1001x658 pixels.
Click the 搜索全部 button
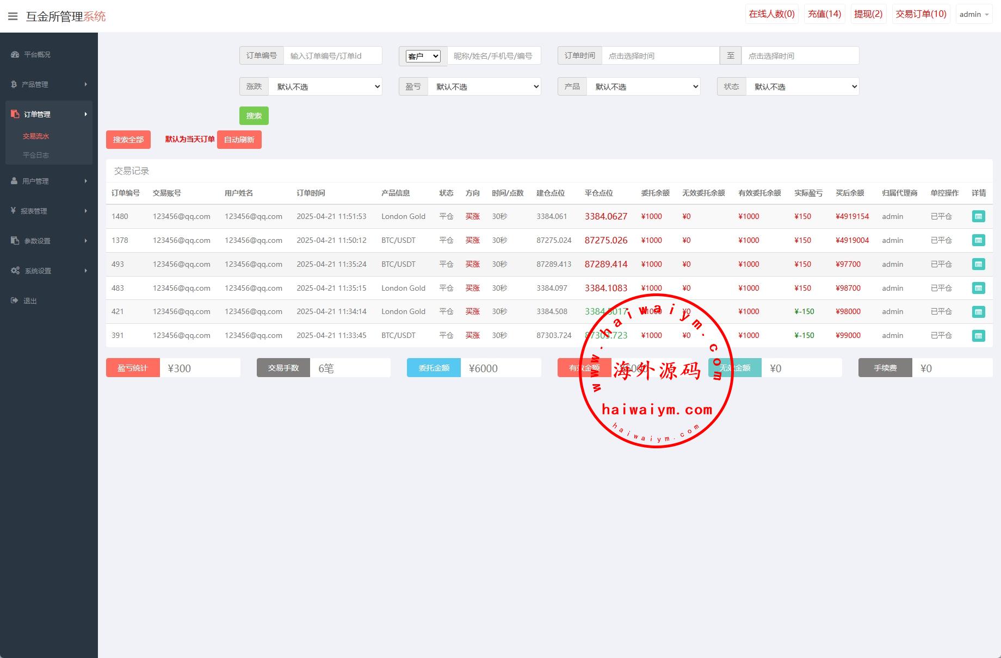[x=128, y=140]
